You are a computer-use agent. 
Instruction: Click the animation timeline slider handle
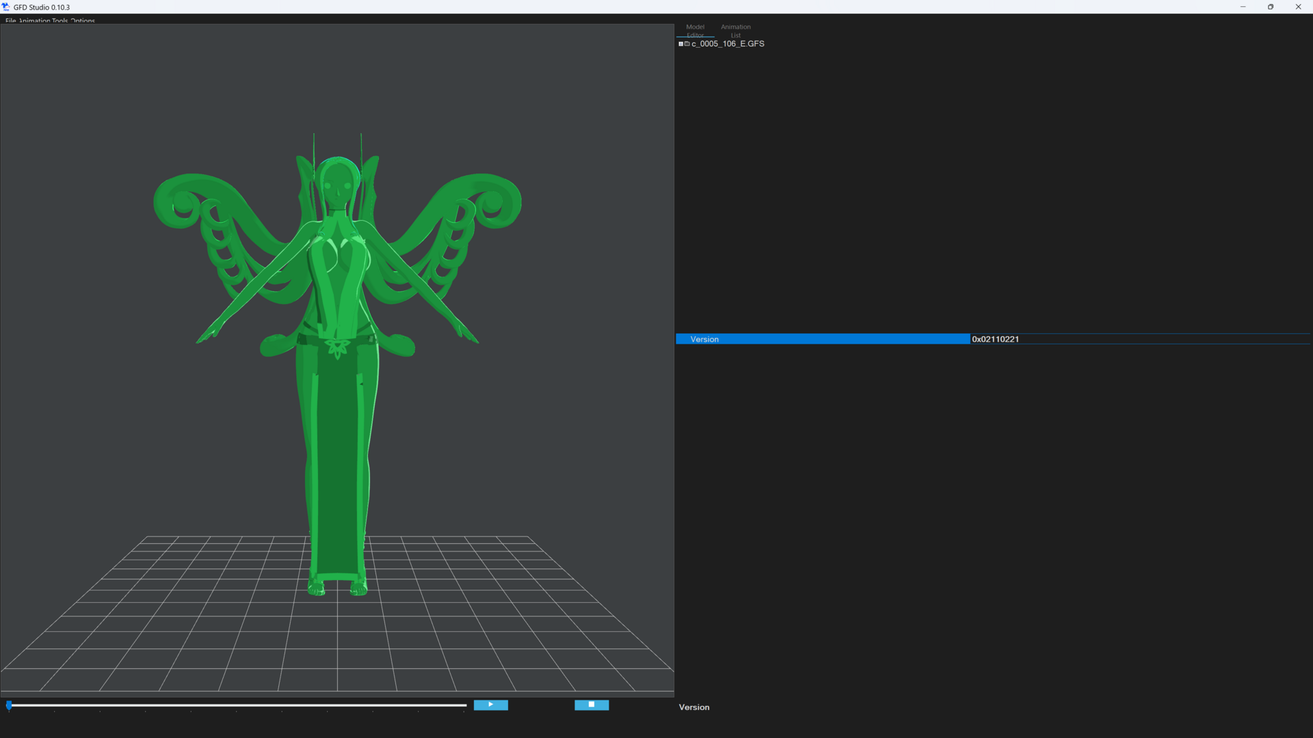[9, 705]
